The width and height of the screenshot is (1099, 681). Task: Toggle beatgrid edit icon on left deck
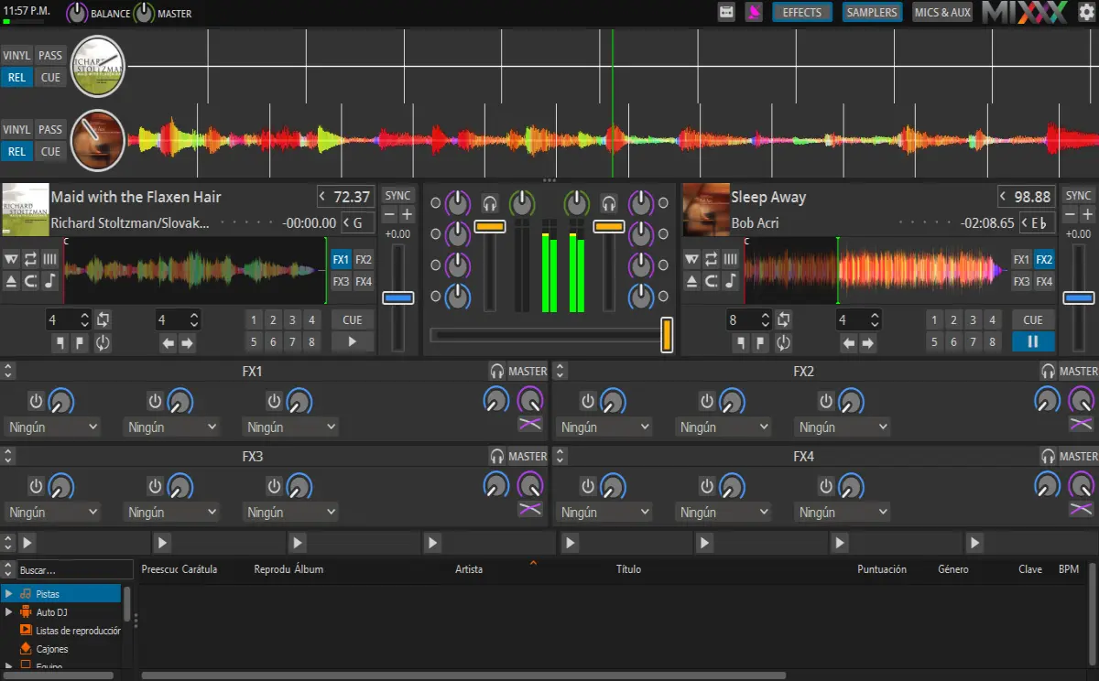click(49, 259)
